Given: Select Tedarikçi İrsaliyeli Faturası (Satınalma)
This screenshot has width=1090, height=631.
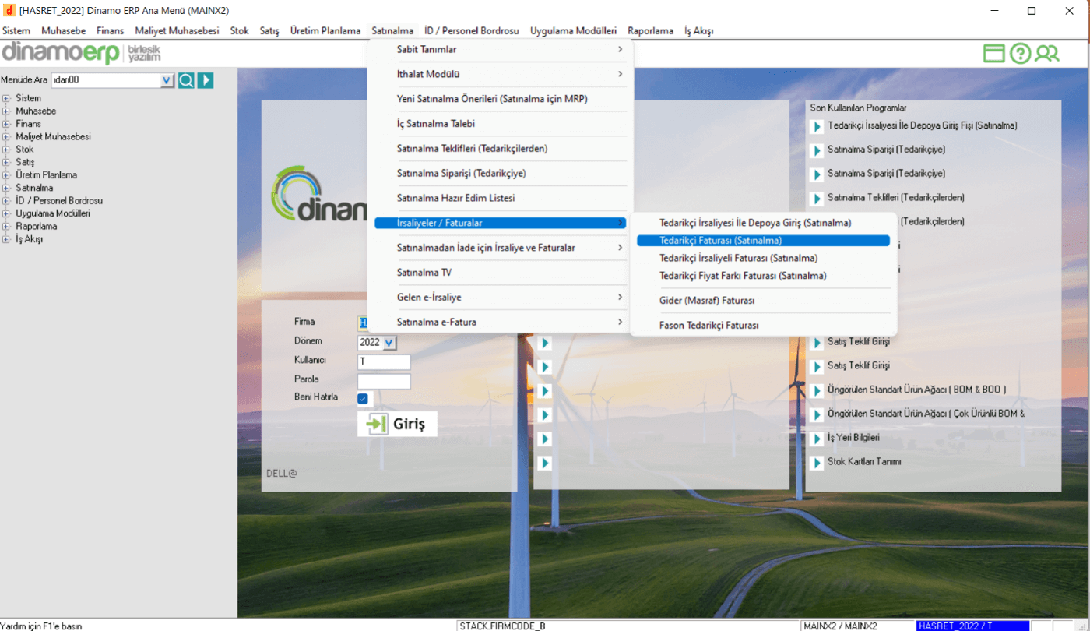Looking at the screenshot, I should click(x=763, y=258).
